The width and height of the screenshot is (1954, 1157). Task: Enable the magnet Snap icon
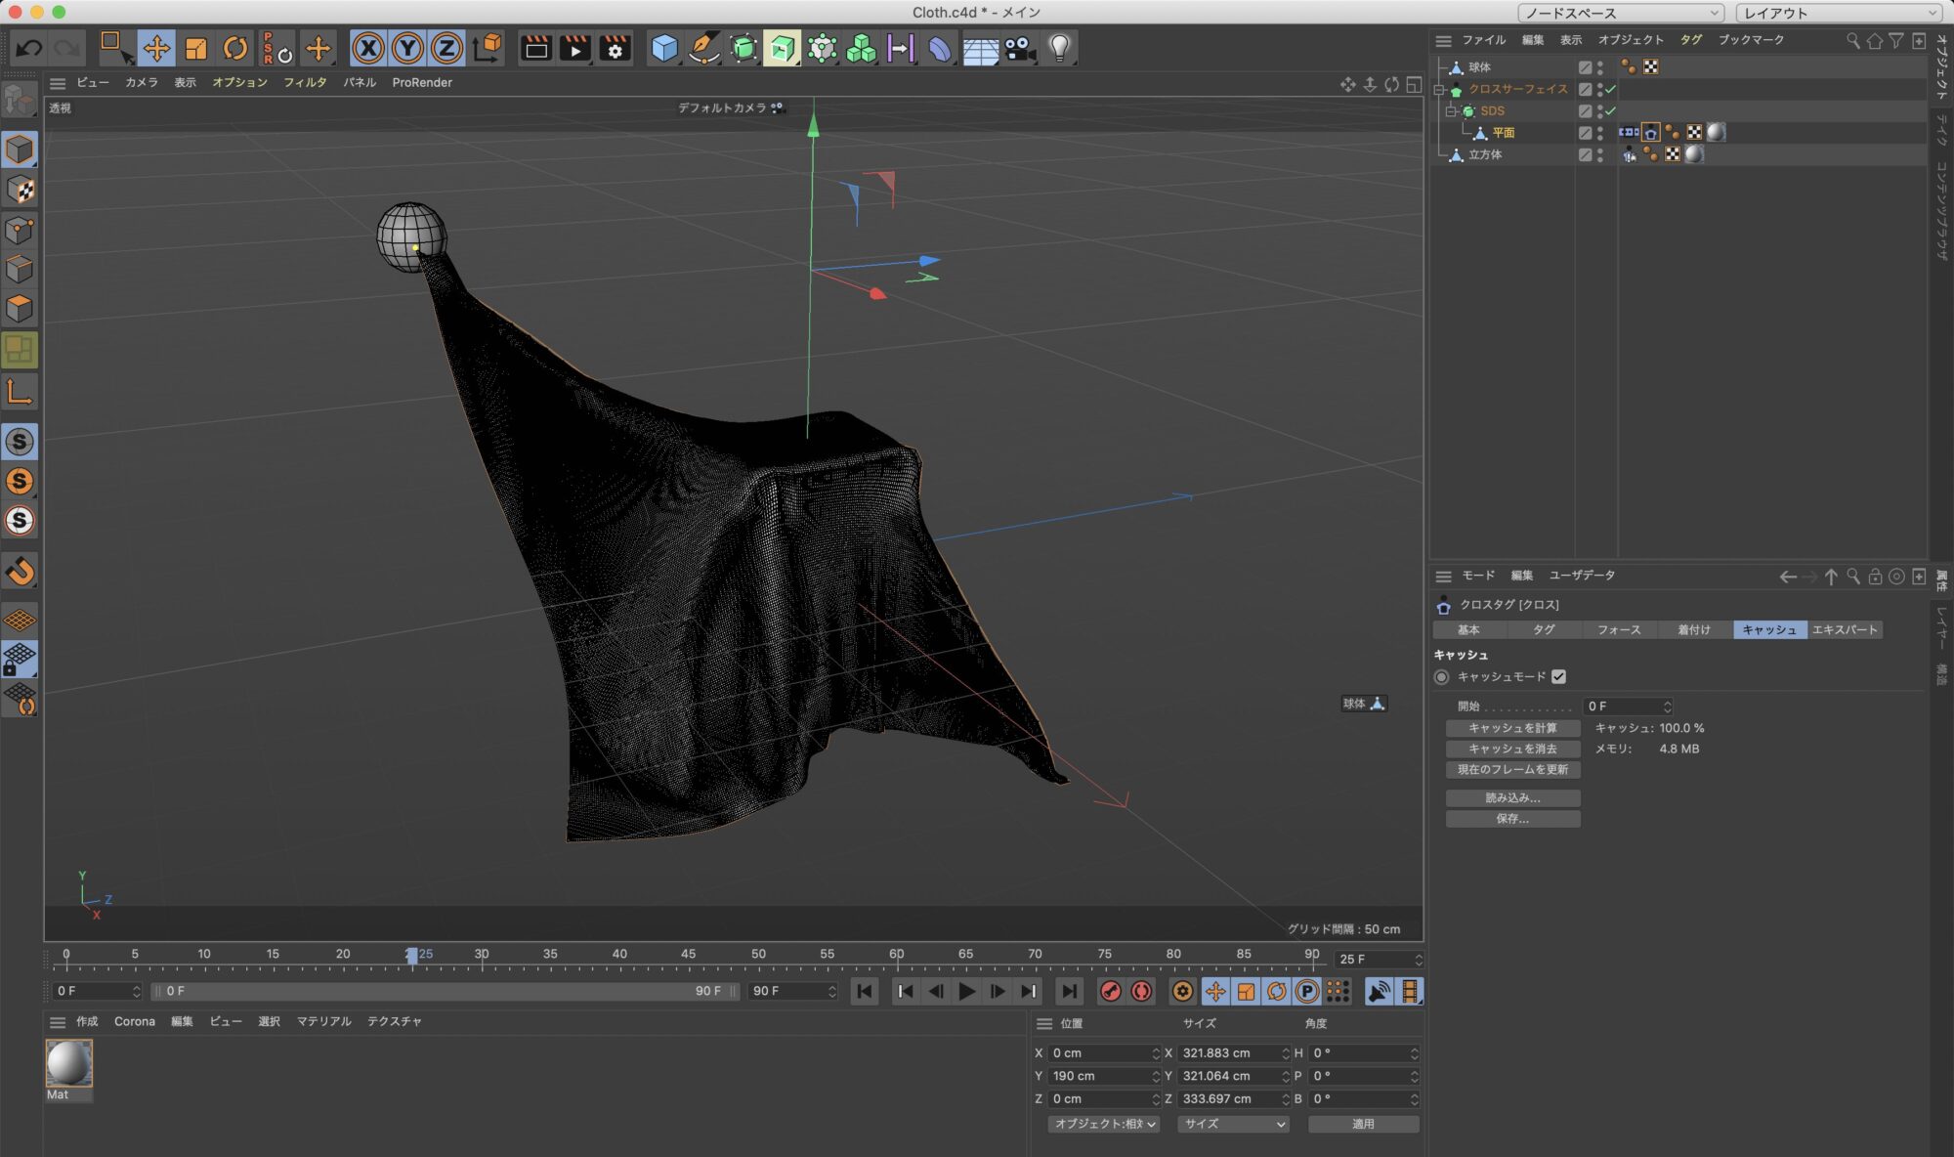tap(20, 571)
